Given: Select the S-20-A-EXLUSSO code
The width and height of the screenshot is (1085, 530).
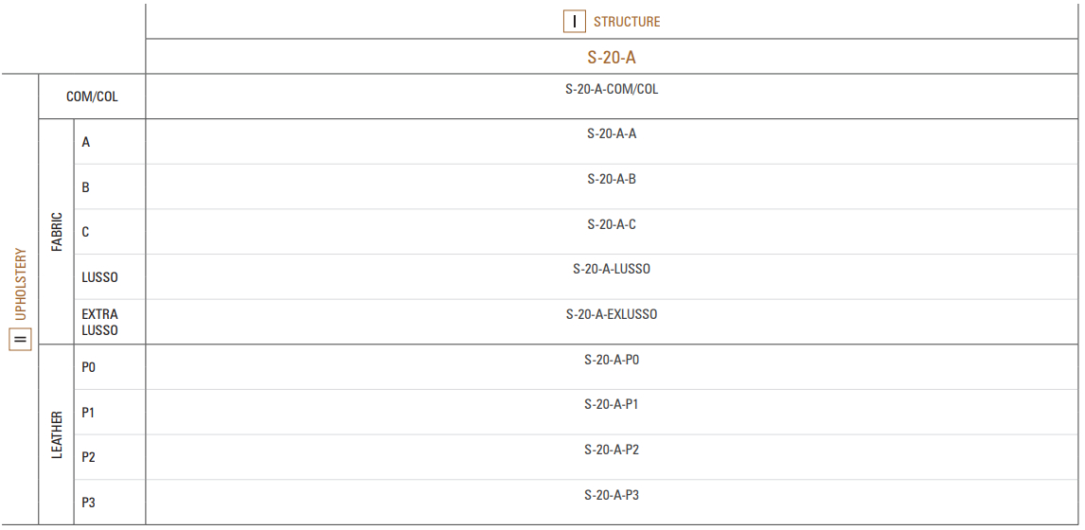Looking at the screenshot, I should [612, 314].
